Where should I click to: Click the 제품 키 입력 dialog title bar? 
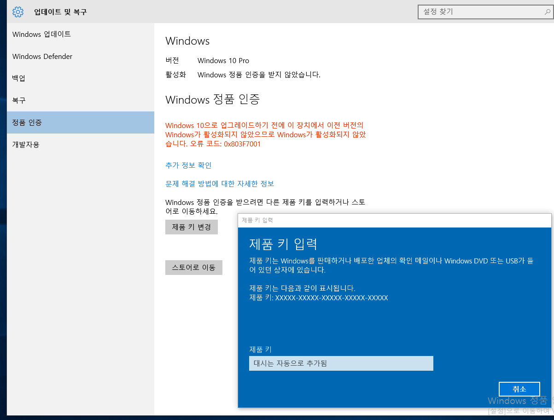pos(395,220)
